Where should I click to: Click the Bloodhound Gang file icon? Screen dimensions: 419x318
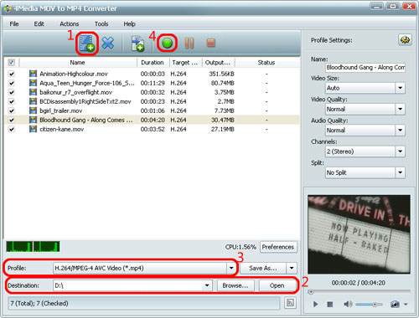(x=33, y=120)
